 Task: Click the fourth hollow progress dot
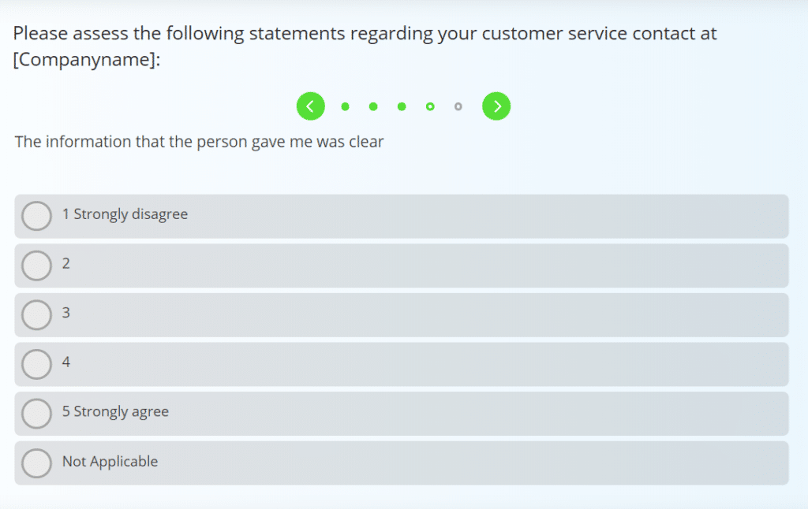pos(430,106)
